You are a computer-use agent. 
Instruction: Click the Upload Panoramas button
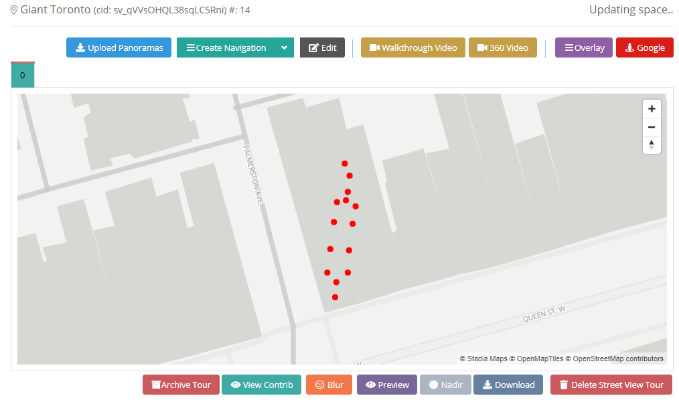point(119,47)
